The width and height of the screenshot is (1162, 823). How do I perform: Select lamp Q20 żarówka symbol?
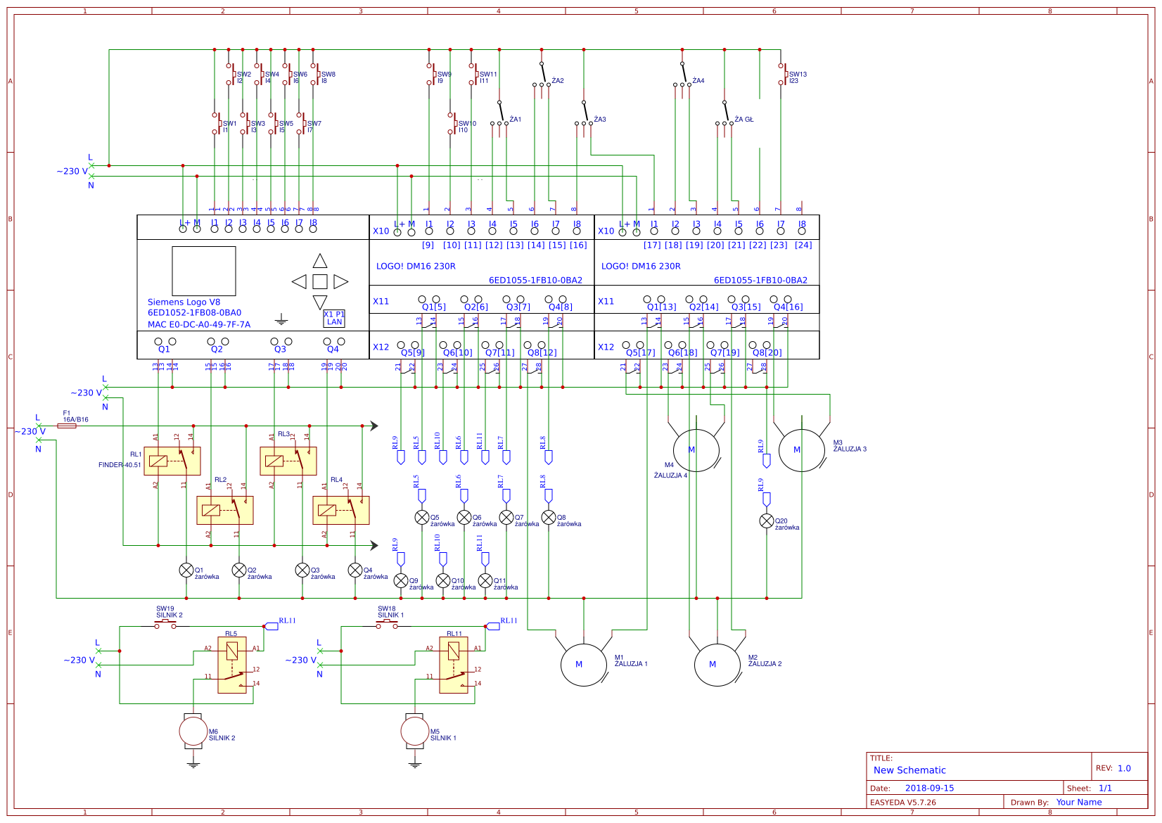767,521
